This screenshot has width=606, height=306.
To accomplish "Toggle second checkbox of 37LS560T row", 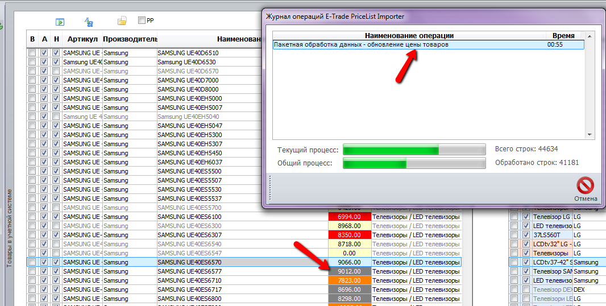I will coord(526,235).
